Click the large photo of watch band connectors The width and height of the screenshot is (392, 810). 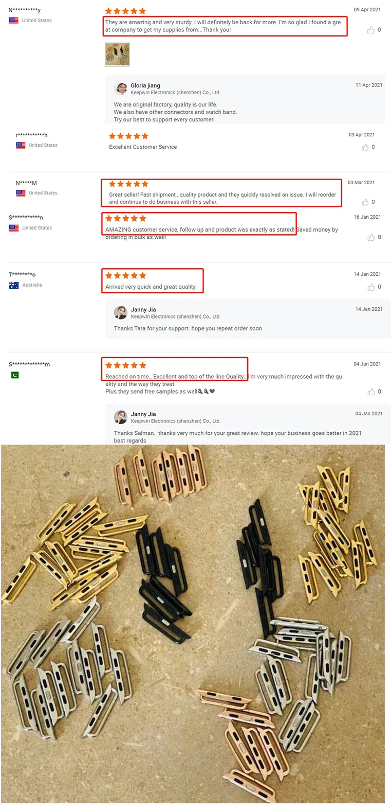coord(193,624)
